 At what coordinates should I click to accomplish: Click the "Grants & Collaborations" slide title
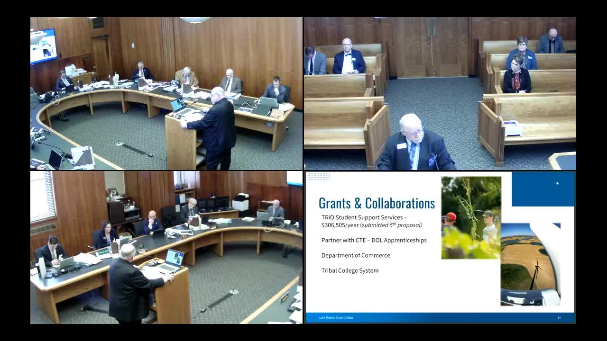[377, 203]
